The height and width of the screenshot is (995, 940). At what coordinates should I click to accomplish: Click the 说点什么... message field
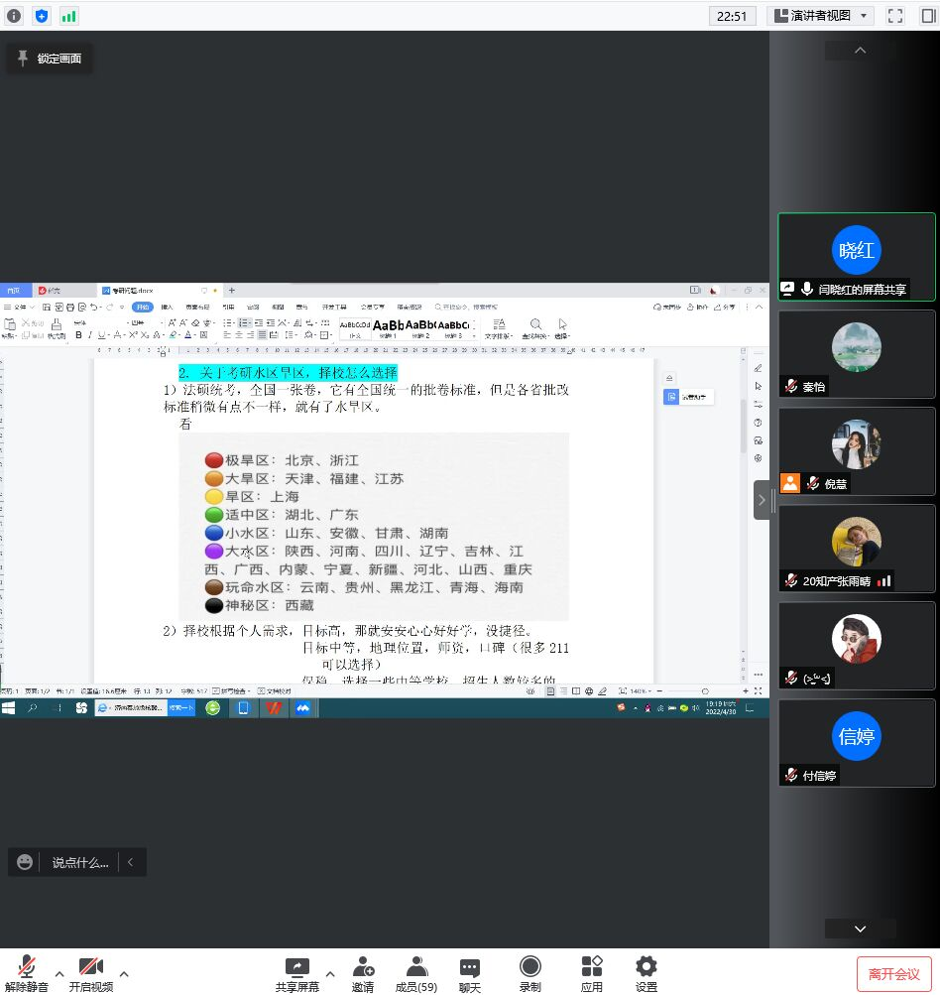click(x=79, y=862)
